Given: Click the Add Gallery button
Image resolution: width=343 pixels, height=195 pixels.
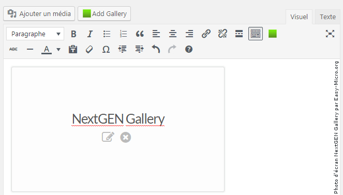Looking at the screenshot, I should [x=105, y=14].
